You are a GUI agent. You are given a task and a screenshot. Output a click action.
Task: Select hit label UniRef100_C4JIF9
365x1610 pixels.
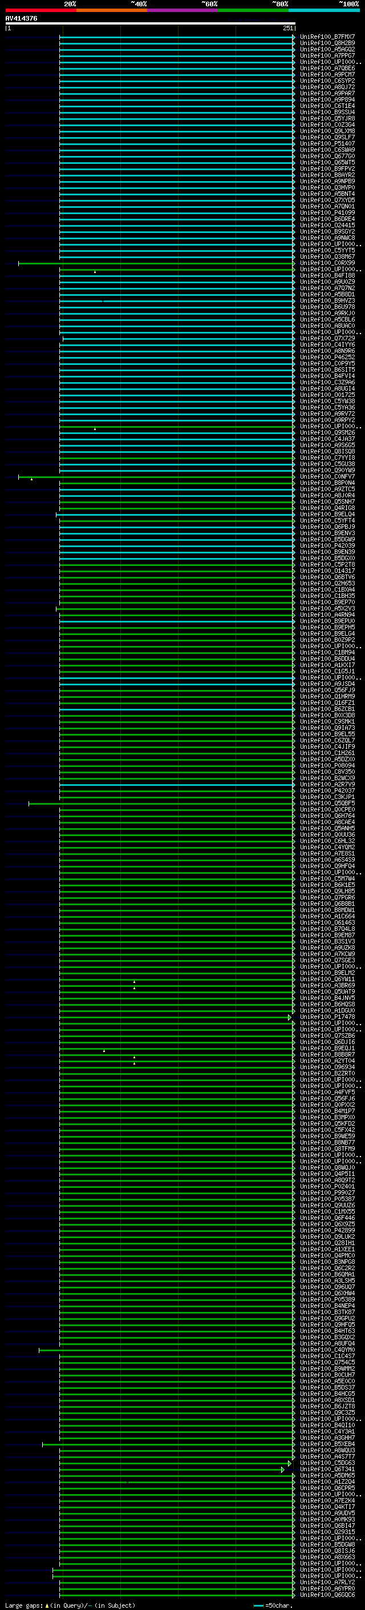[x=327, y=747]
